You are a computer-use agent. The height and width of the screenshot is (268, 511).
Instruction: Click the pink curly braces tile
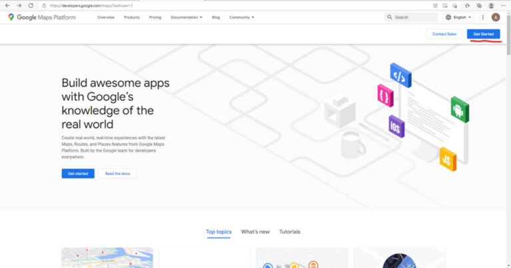pos(385,96)
